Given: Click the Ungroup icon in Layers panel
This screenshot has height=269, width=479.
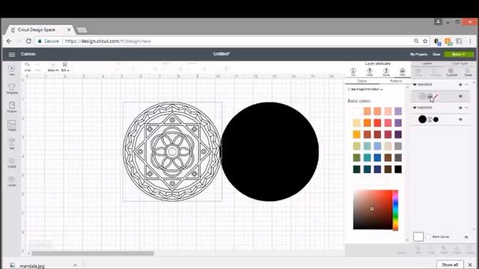Looking at the screenshot, I should [435, 72].
